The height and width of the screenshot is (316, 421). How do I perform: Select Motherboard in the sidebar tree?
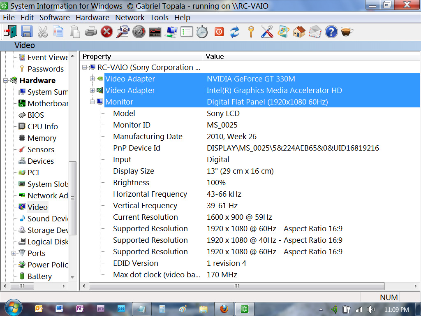(48, 103)
